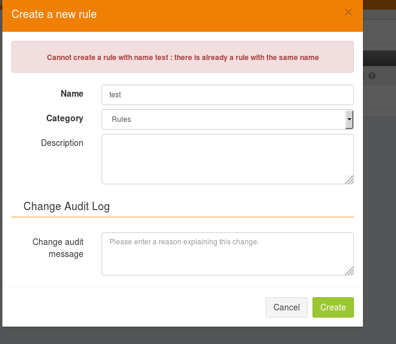Cancel the new rule creation
396x344 pixels.
[x=287, y=307]
